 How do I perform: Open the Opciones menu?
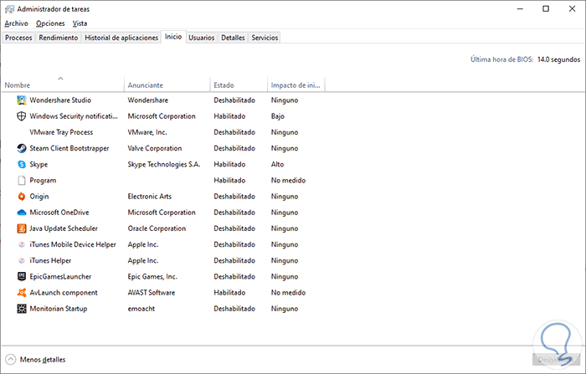coord(50,23)
